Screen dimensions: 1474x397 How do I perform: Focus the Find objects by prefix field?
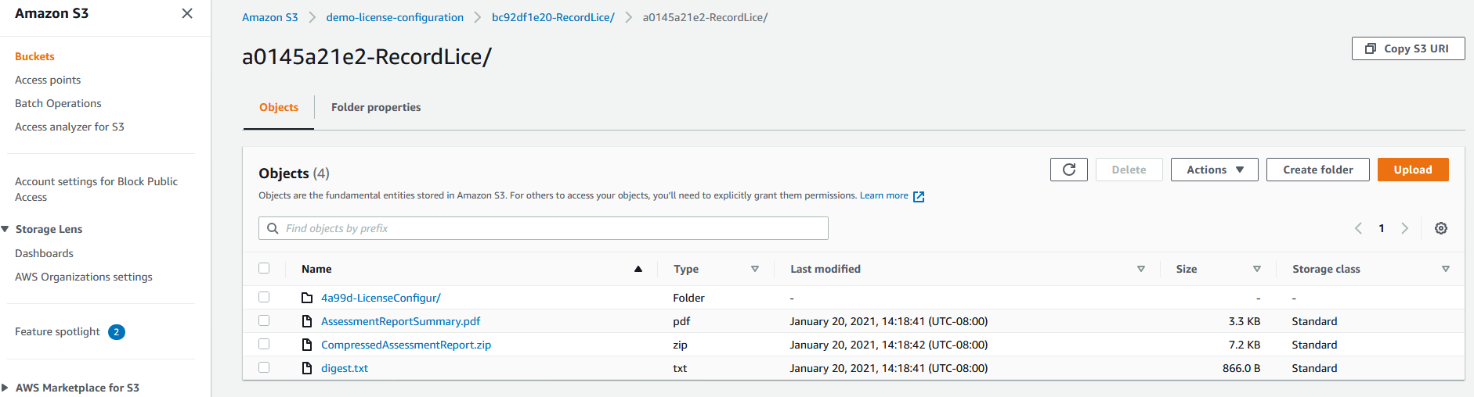coord(544,228)
